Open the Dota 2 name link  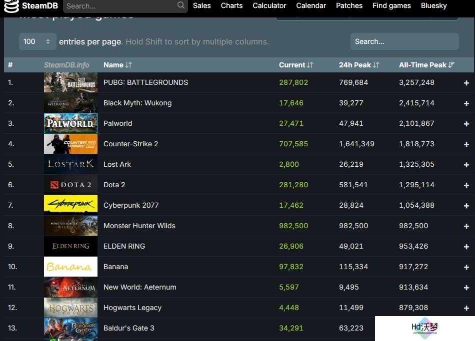114,185
